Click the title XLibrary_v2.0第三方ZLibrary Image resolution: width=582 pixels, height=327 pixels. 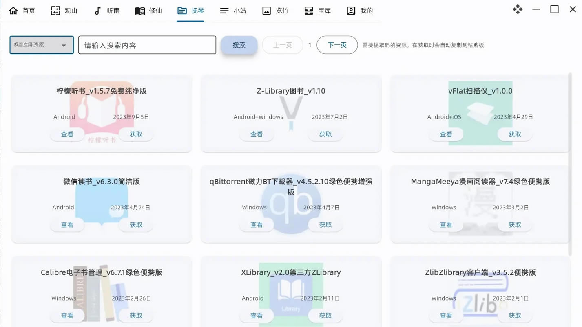point(291,272)
